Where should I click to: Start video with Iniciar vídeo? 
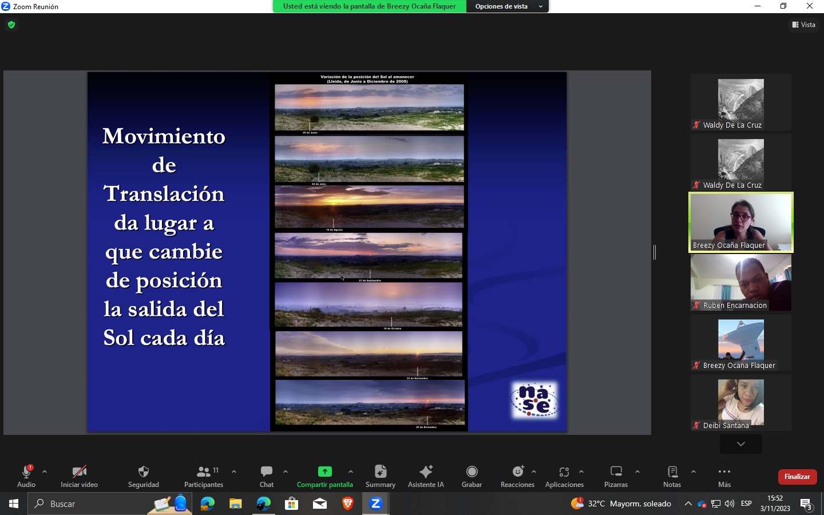click(x=79, y=476)
